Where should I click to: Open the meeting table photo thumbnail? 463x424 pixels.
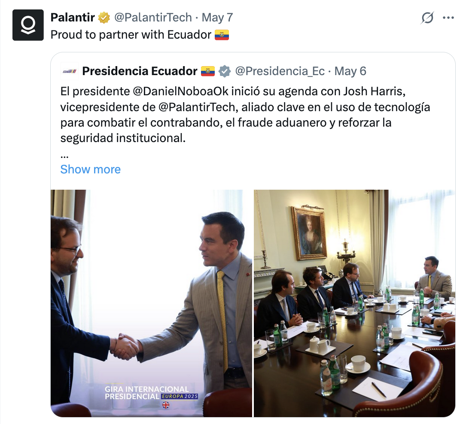[x=354, y=303]
